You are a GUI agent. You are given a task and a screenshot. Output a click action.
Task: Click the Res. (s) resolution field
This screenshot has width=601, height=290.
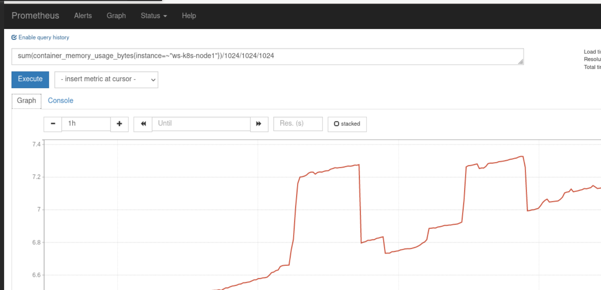coord(298,124)
